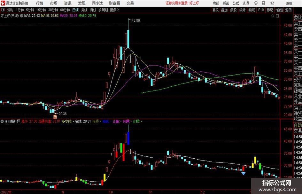Viewport: 302px width, 194px height.
Task: Toggle the left panel icon beside 分时
Action: pyautogui.click(x=3, y=10)
